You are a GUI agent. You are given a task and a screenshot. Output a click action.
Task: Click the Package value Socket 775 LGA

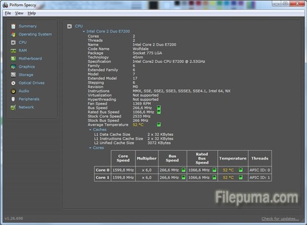click(x=147, y=53)
